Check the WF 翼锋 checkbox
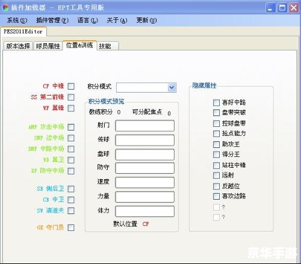The height and width of the screenshot is (264, 301). coord(71,108)
